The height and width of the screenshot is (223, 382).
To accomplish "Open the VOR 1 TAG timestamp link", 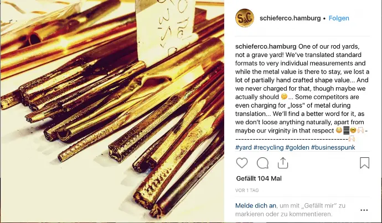I will click(247, 190).
